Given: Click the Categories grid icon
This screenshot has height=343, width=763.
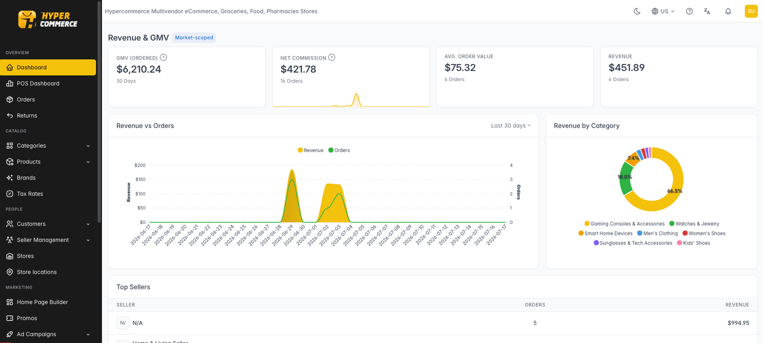Looking at the screenshot, I should point(10,146).
